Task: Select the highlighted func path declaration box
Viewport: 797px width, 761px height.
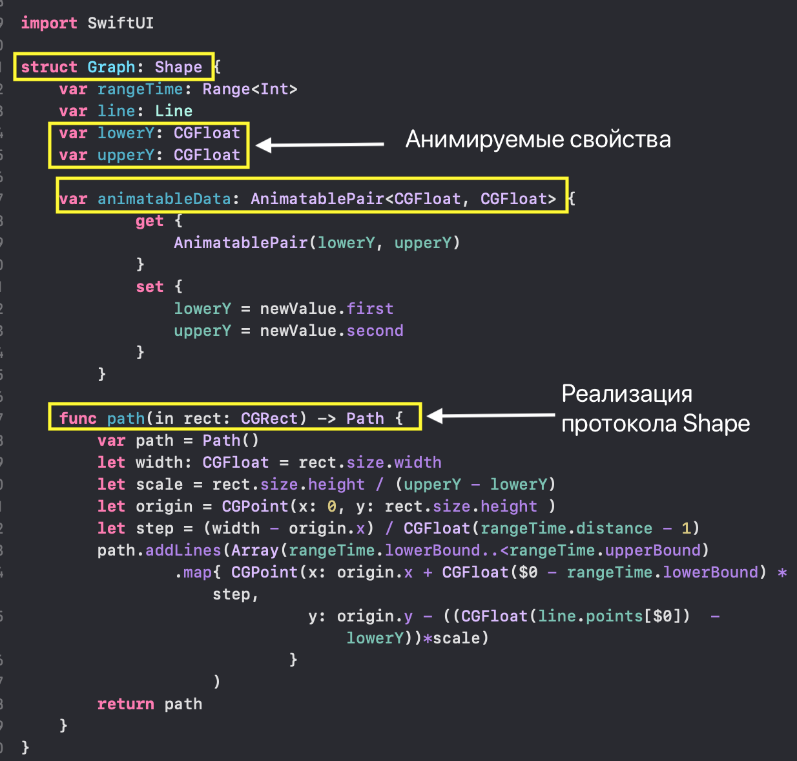Action: (x=235, y=418)
